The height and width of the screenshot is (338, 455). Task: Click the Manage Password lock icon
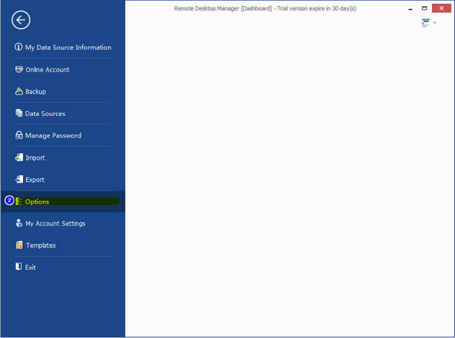19,135
